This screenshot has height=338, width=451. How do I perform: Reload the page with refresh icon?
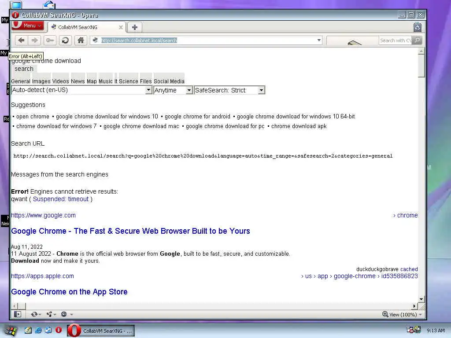click(x=65, y=40)
